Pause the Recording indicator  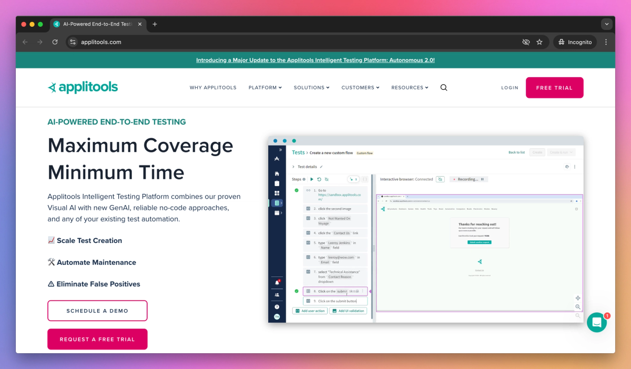[481, 179]
